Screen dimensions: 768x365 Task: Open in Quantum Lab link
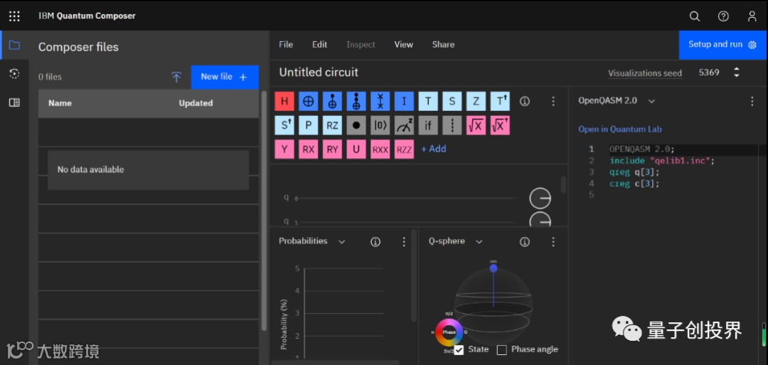pyautogui.click(x=619, y=129)
